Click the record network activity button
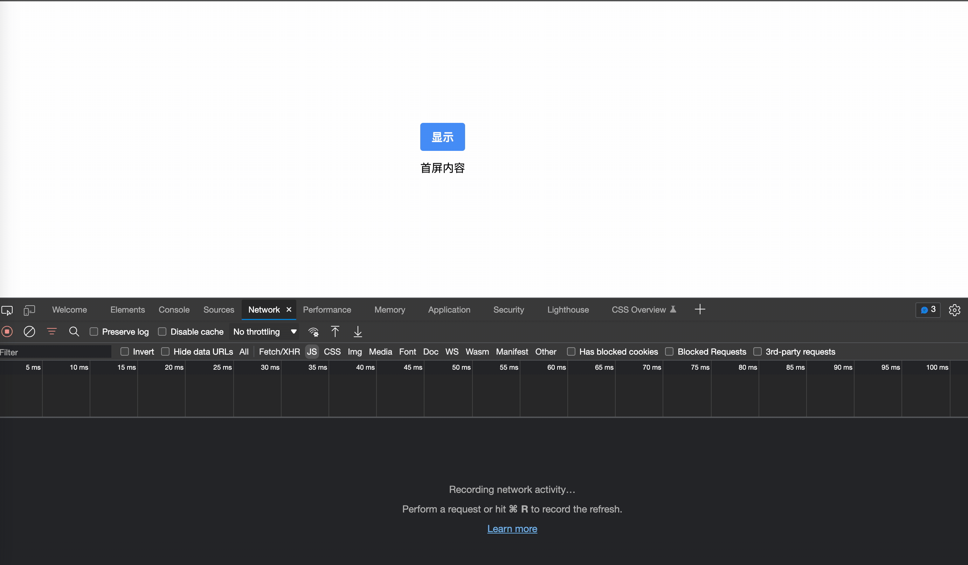The width and height of the screenshot is (968, 565). (x=7, y=332)
